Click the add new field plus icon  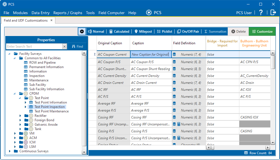click(82, 32)
